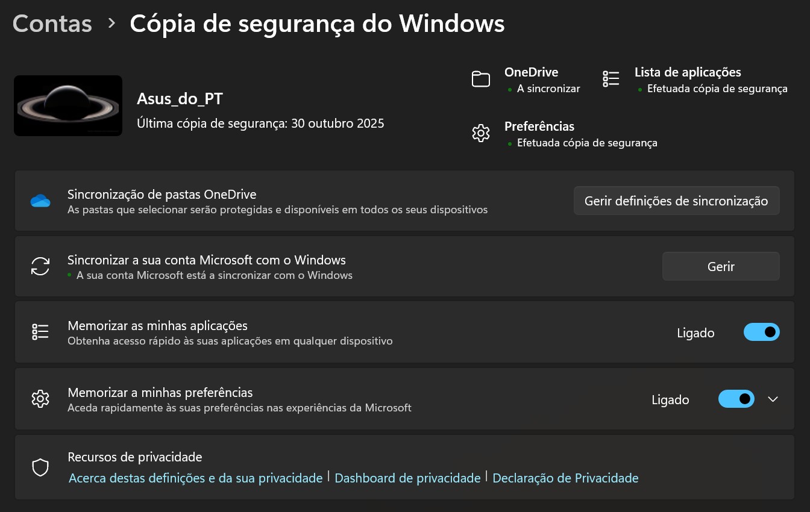Turn off Memorizar a minhas preferências
The width and height of the screenshot is (810, 512).
[736, 399]
